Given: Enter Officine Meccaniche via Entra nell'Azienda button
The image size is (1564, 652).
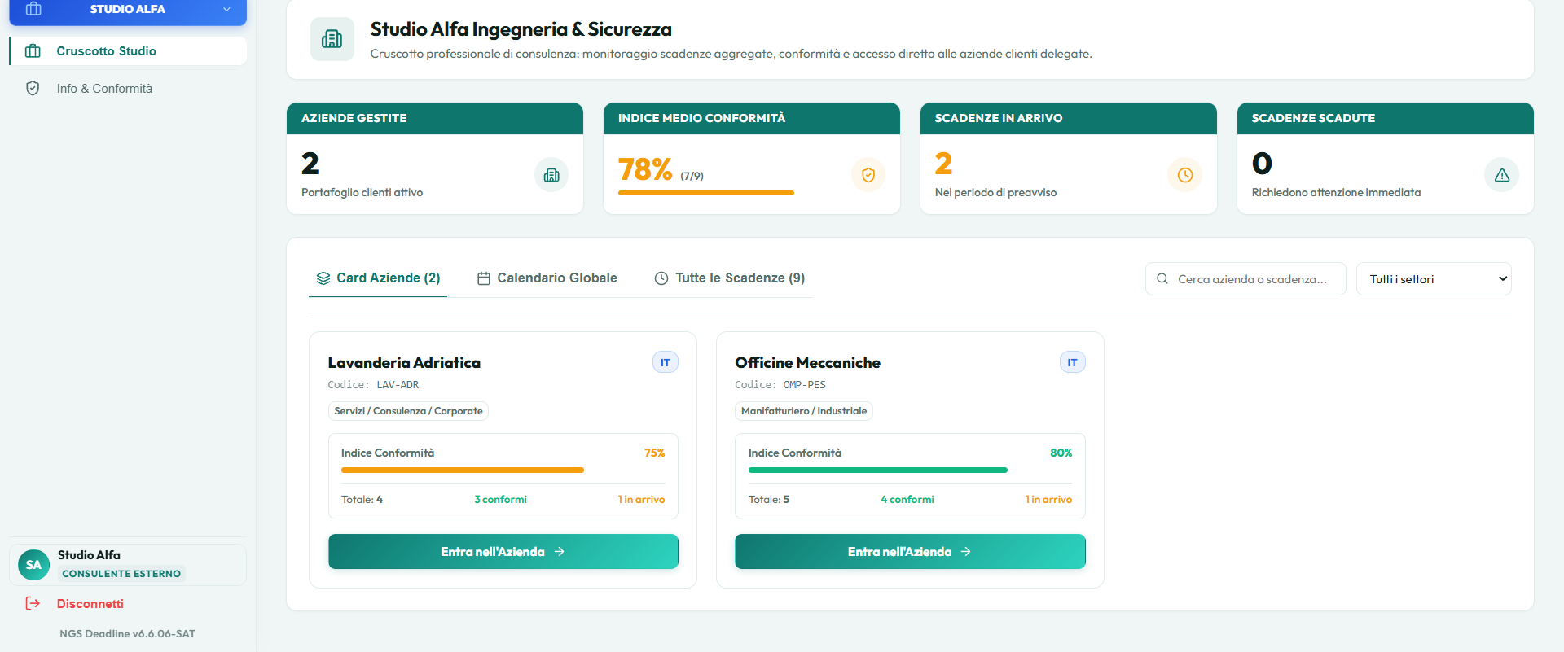Looking at the screenshot, I should pyautogui.click(x=910, y=552).
